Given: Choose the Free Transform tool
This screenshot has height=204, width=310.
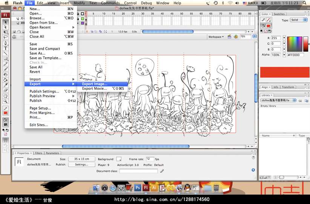Looking at the screenshot, I should pyautogui.click(x=6, y=32).
